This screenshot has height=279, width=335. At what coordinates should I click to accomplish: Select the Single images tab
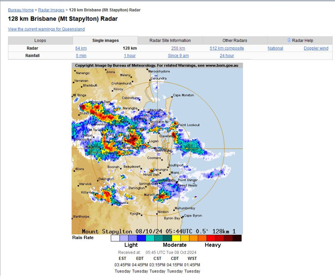(x=106, y=40)
